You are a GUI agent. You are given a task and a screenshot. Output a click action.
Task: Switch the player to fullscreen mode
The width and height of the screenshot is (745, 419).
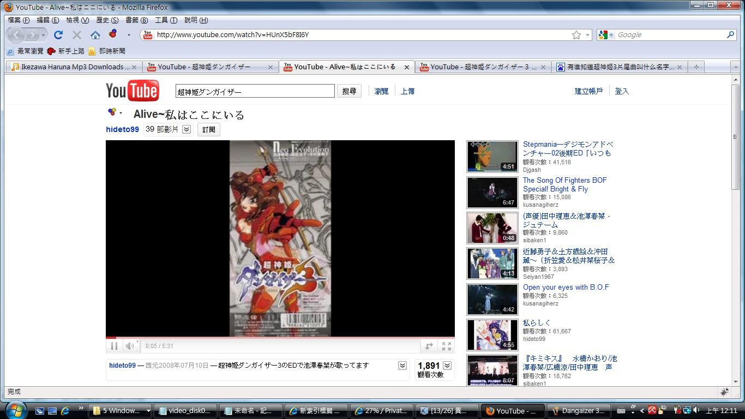(x=446, y=346)
